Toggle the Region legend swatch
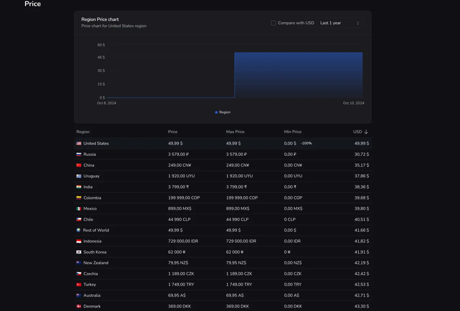This screenshot has height=311, width=460. coord(216,112)
